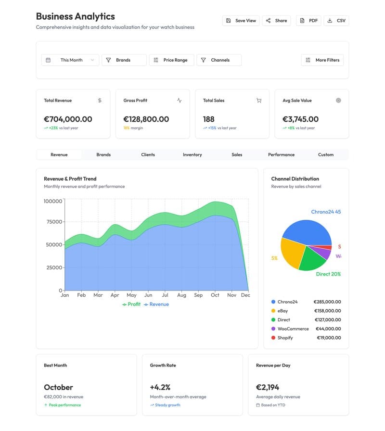This screenshot has height=431, width=385.
Task: Select the Revenue tab
Action: point(59,155)
